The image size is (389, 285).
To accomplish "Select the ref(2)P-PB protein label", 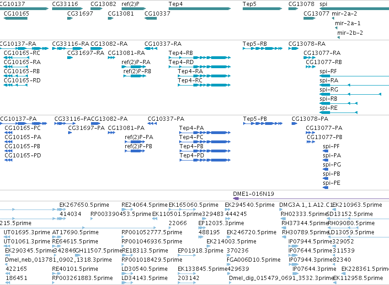I will click(139, 146).
